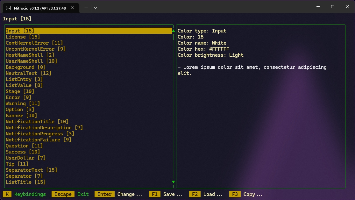Screen dimensions: 355x200
Task: Click the F3 Copy keybinding
Action: point(246,194)
